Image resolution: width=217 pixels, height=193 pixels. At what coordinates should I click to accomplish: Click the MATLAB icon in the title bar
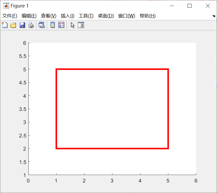[x=6, y=5]
